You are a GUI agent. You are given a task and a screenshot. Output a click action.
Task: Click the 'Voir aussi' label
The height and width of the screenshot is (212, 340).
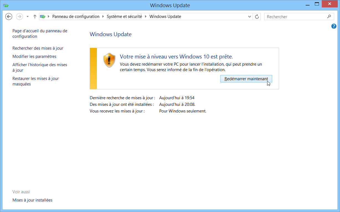21,192
